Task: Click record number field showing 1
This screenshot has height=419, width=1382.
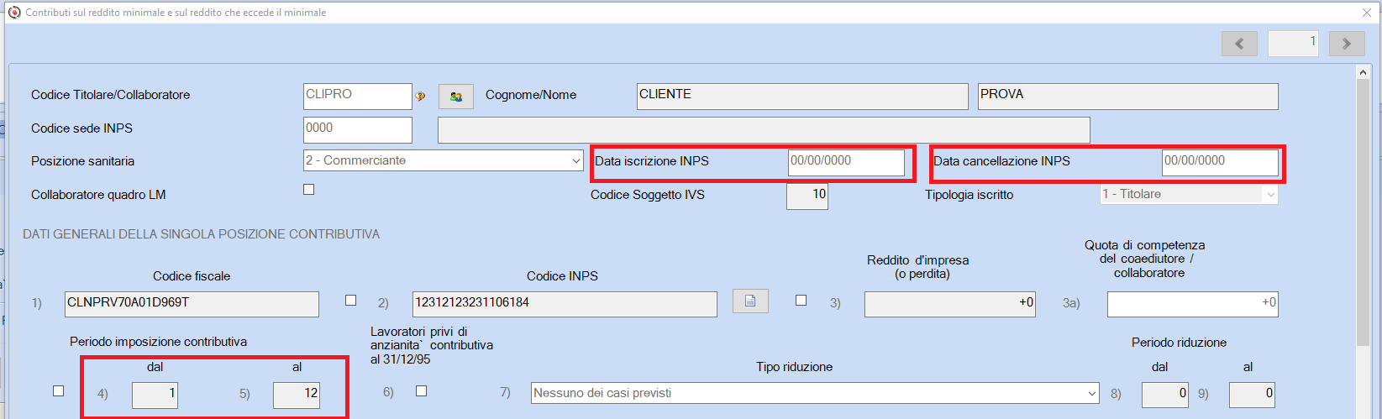Action: coord(1293,44)
